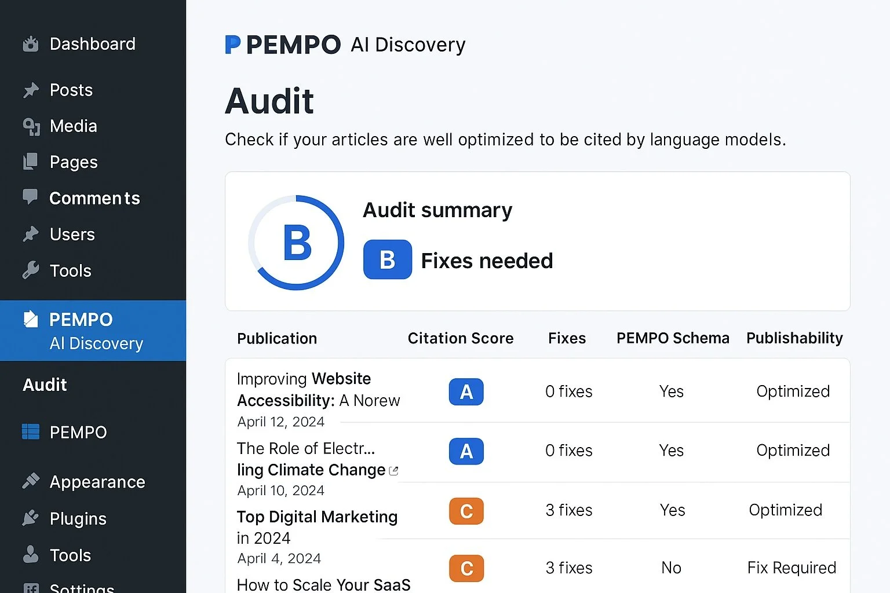Sort by Citation Score column header
This screenshot has height=593, width=890.
(x=461, y=338)
